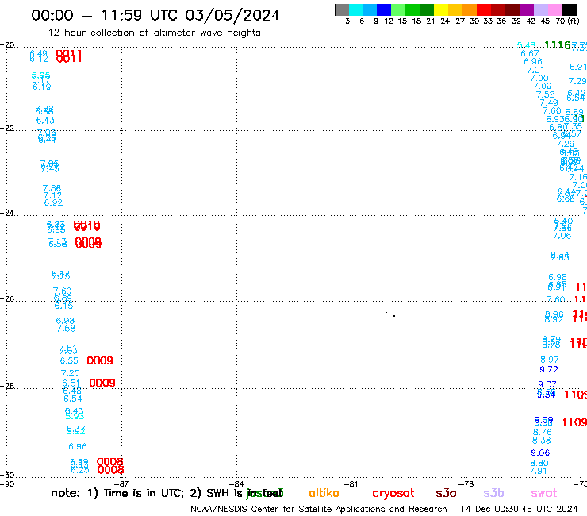Click the '-81' longitude axis label
The width and height of the screenshot is (587, 516).
[x=351, y=483]
